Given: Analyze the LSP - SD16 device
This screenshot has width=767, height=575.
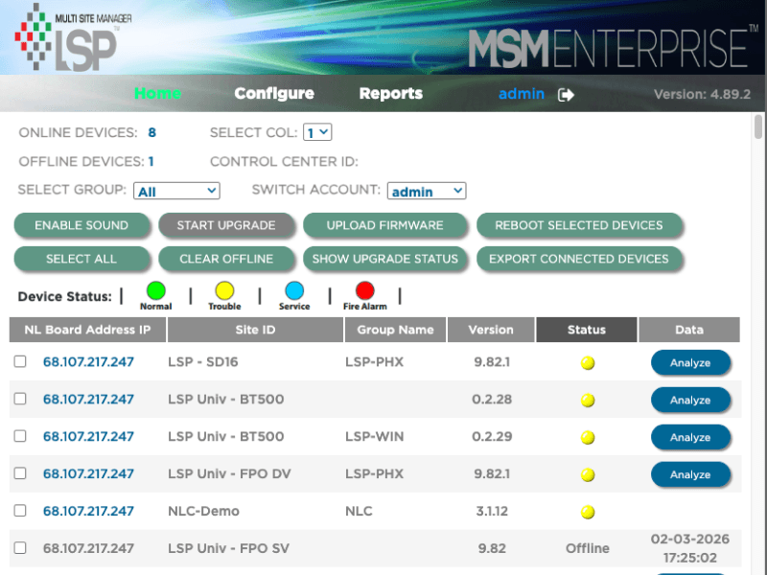Looking at the screenshot, I should pyautogui.click(x=690, y=363).
